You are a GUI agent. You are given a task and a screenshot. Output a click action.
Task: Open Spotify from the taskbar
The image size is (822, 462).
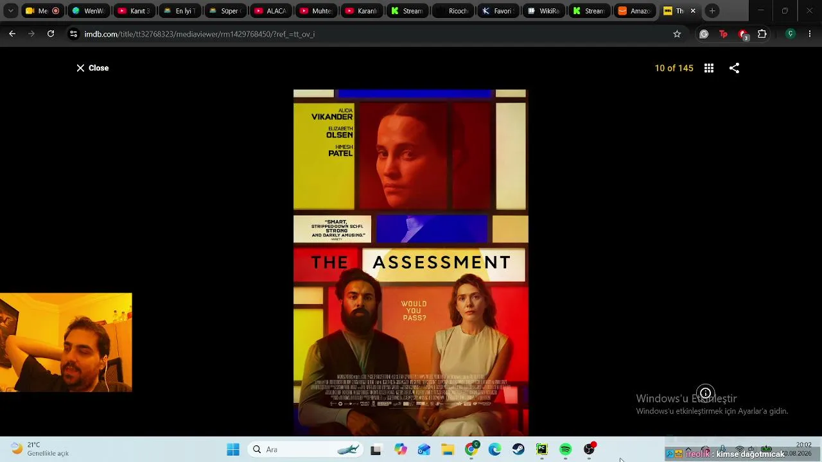pos(565,450)
